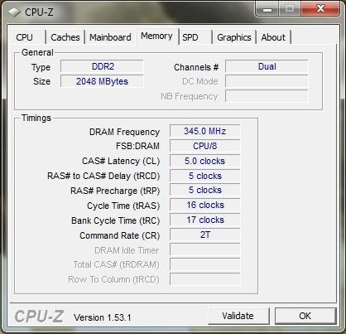Click the Memory tab
346x334 pixels.
(x=156, y=36)
